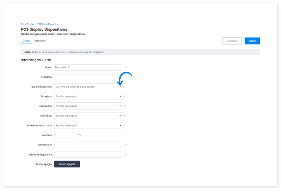
Task: Select the subtitle about inserting a new device
Action: tap(53, 34)
